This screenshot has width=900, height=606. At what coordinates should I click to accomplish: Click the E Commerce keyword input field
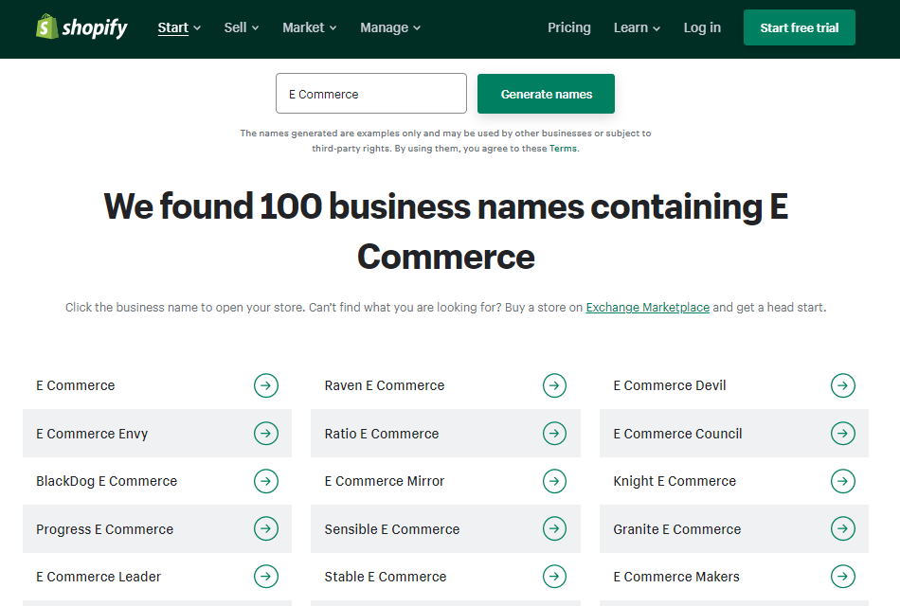[370, 93]
